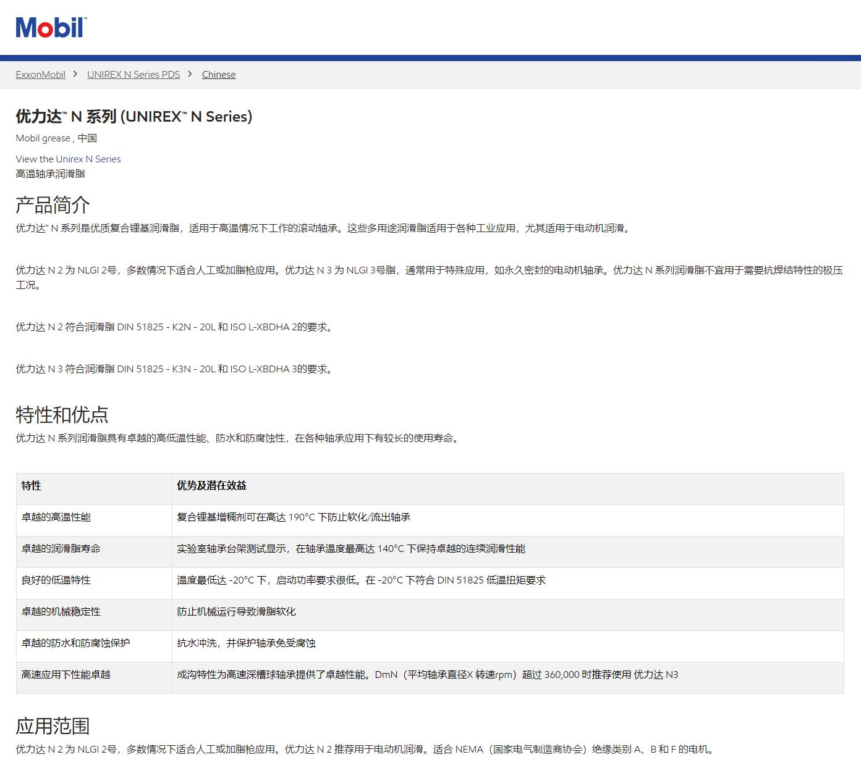Click breadcrumb chevron after ExxonMobil
The width and height of the screenshot is (861, 773).
pos(75,74)
